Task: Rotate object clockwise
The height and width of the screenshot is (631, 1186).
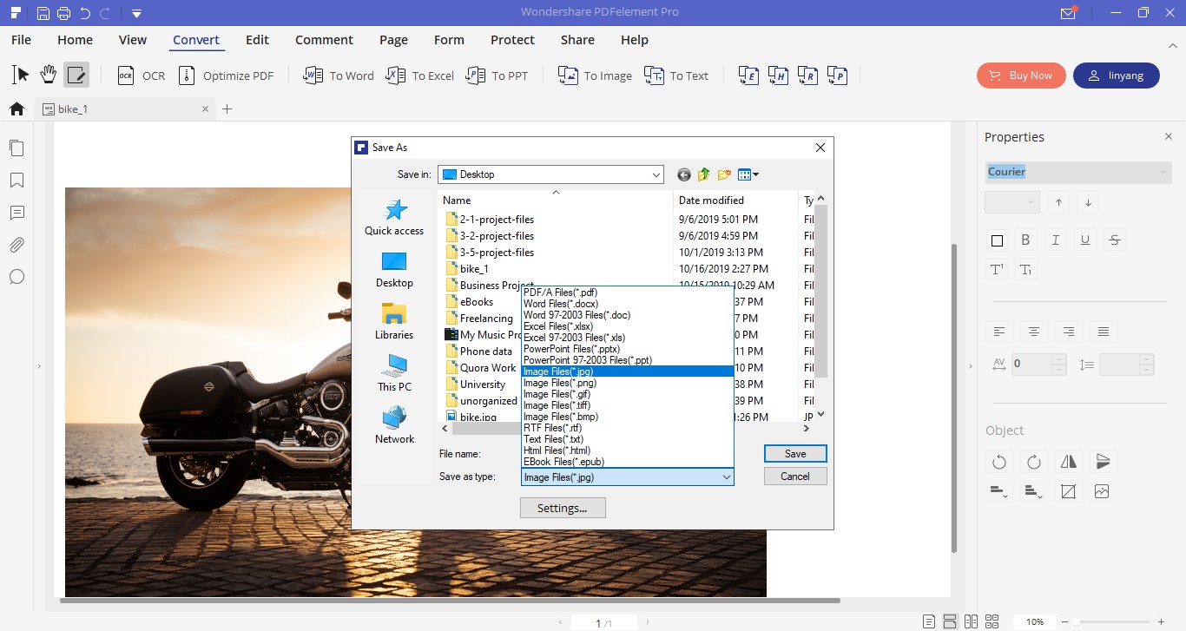Action: coord(1034,462)
